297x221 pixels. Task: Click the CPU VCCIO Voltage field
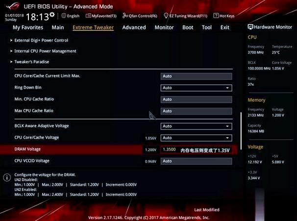pyautogui.click(x=196, y=161)
